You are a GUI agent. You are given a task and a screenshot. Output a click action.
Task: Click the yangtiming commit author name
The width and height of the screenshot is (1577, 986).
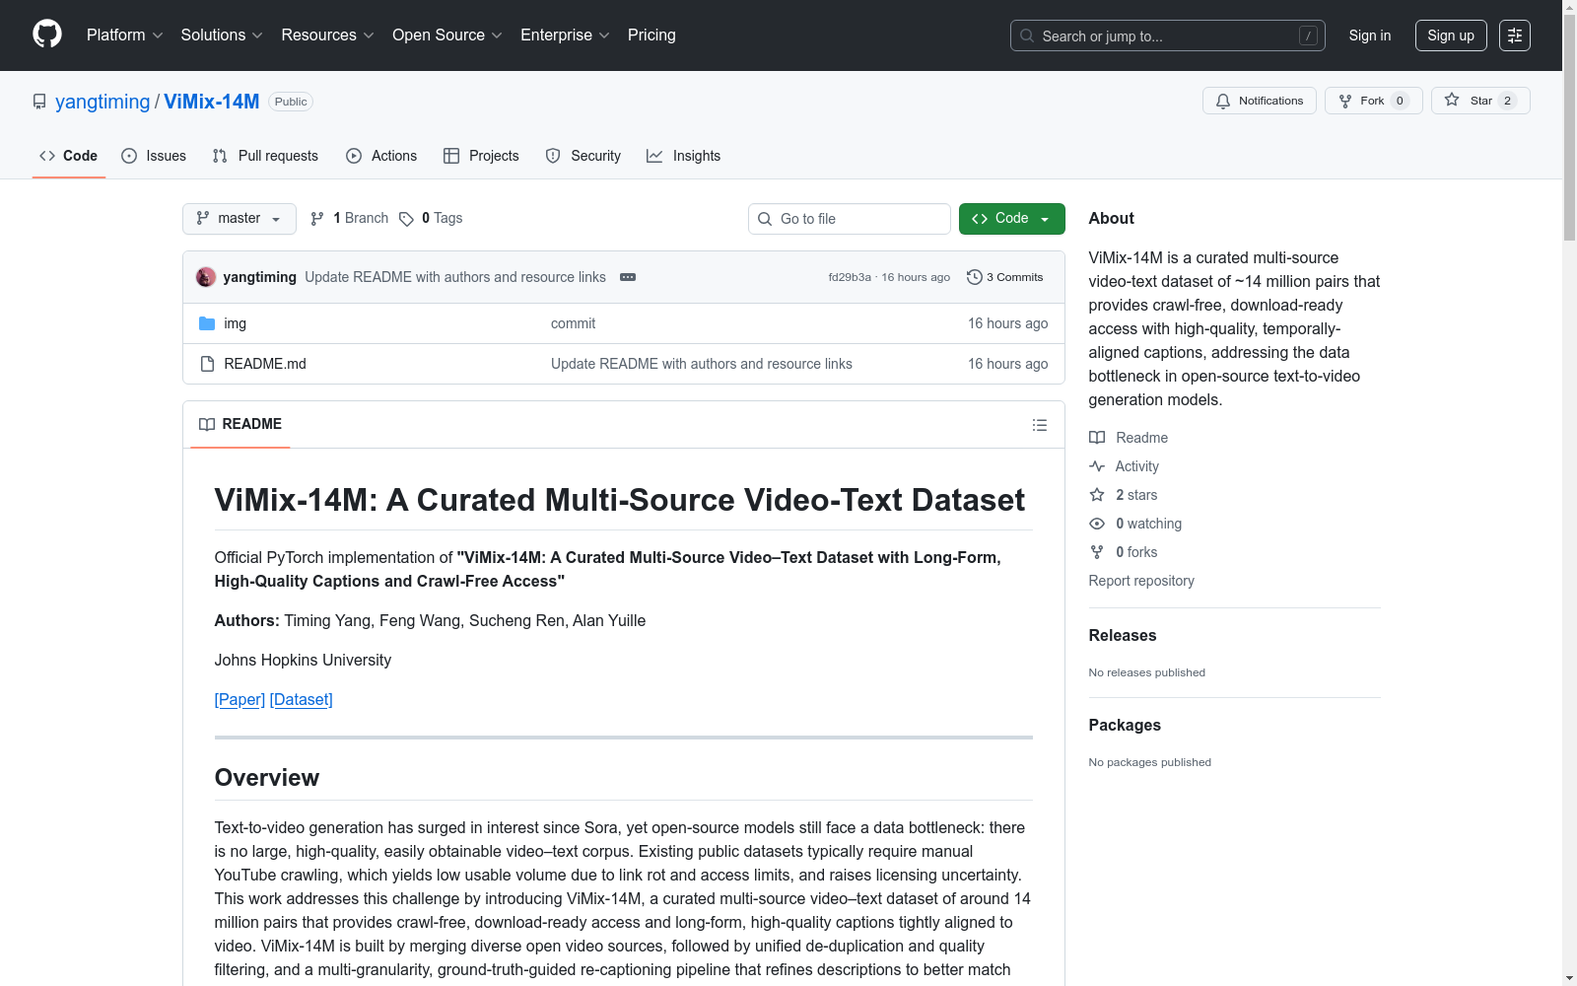[x=260, y=277]
